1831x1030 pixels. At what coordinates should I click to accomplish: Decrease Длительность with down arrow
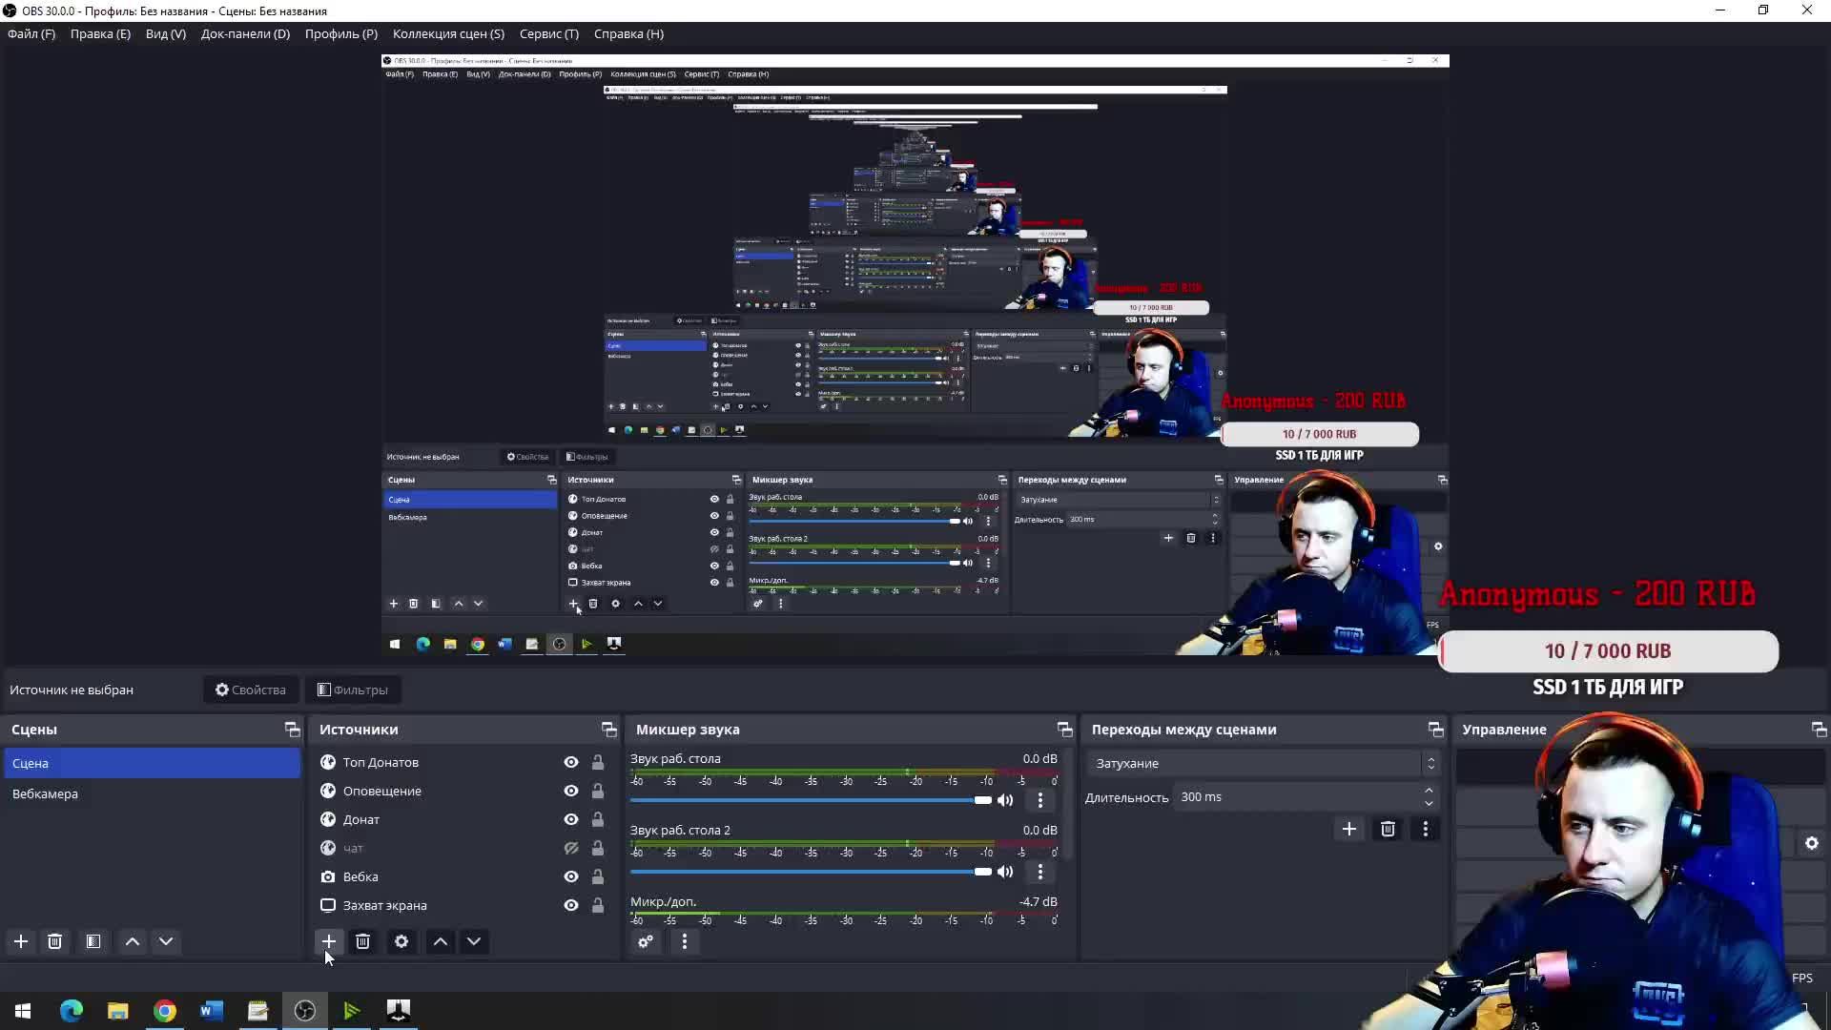[x=1429, y=803]
